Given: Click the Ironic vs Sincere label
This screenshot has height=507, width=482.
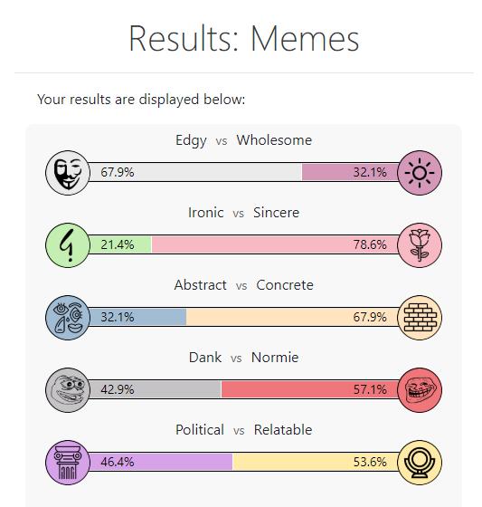Looking at the screenshot, I should click(x=243, y=213).
